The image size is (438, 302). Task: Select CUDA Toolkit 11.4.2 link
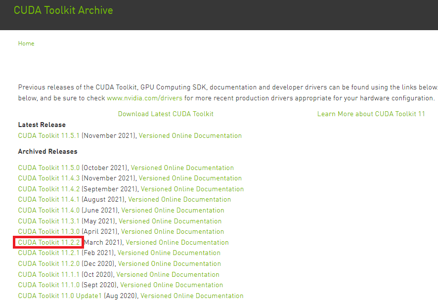coord(48,189)
